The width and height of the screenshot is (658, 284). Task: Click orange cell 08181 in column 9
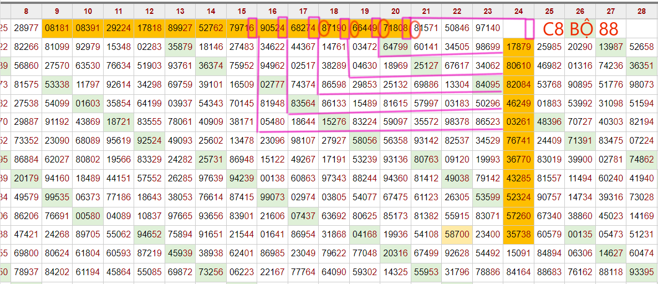point(57,28)
